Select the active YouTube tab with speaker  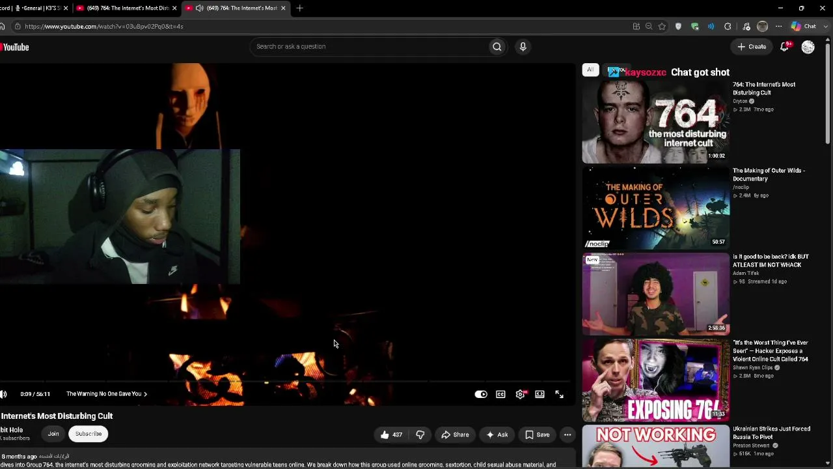234,8
